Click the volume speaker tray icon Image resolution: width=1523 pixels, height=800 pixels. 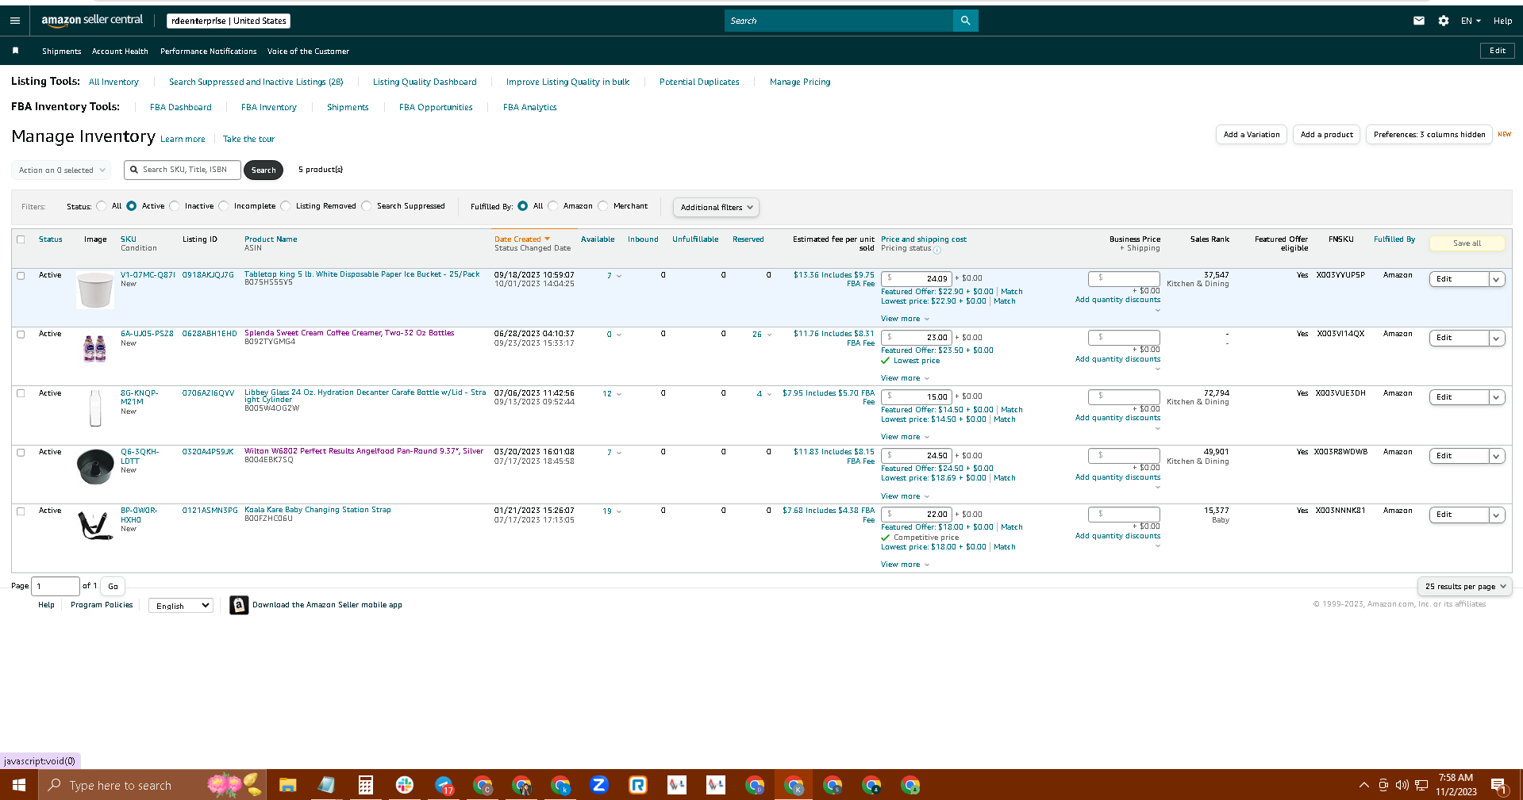coord(1402,785)
